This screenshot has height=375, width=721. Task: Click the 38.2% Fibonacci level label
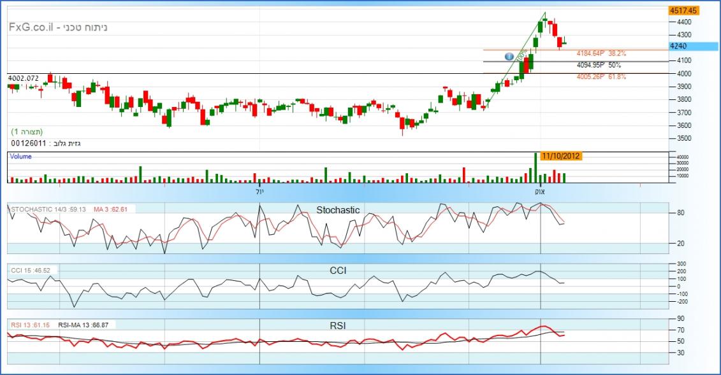(x=601, y=54)
